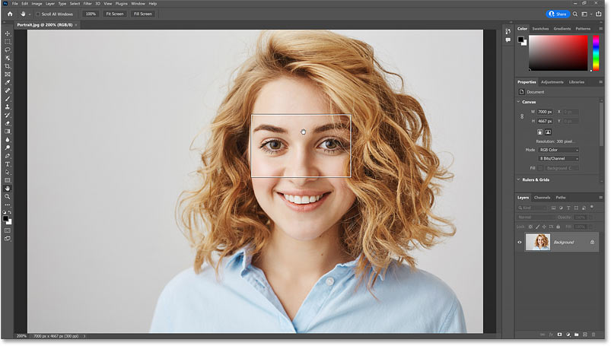The width and height of the screenshot is (611, 346).
Task: Collapse the Canvas section
Action: [519, 102]
